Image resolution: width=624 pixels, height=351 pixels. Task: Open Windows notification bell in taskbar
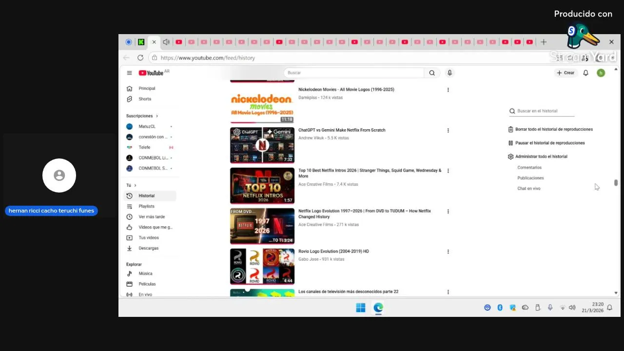(x=609, y=308)
